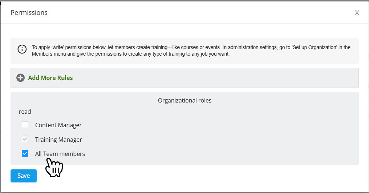The width and height of the screenshot is (369, 193).
Task: Click the write permissions info message
Action: (x=145, y=51)
